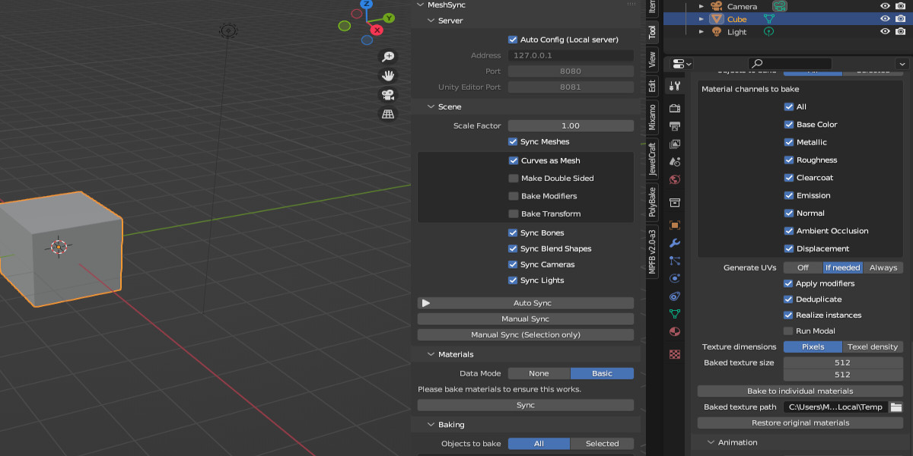
Task: Open the Render properties icon
Action: click(x=674, y=109)
